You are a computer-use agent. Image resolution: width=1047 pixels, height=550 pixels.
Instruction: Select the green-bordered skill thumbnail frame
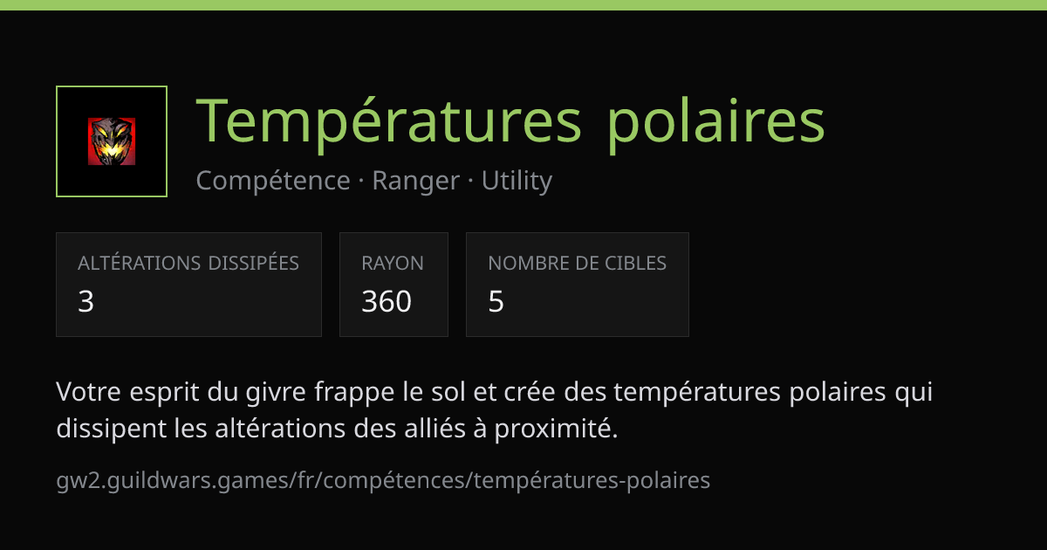coord(112,141)
